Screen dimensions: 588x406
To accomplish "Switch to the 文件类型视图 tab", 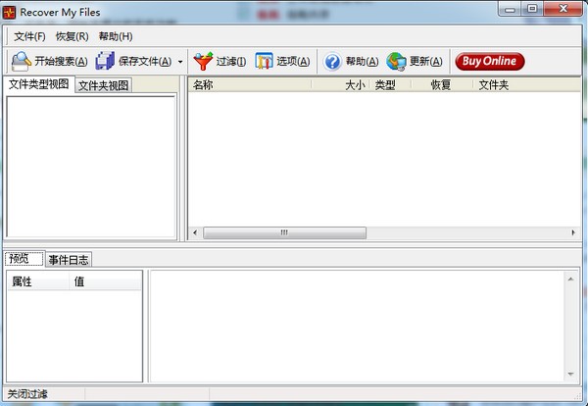I will 38,84.
